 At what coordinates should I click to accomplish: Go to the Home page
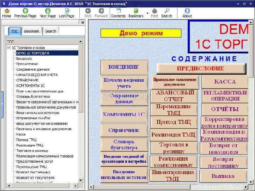coord(7,13)
